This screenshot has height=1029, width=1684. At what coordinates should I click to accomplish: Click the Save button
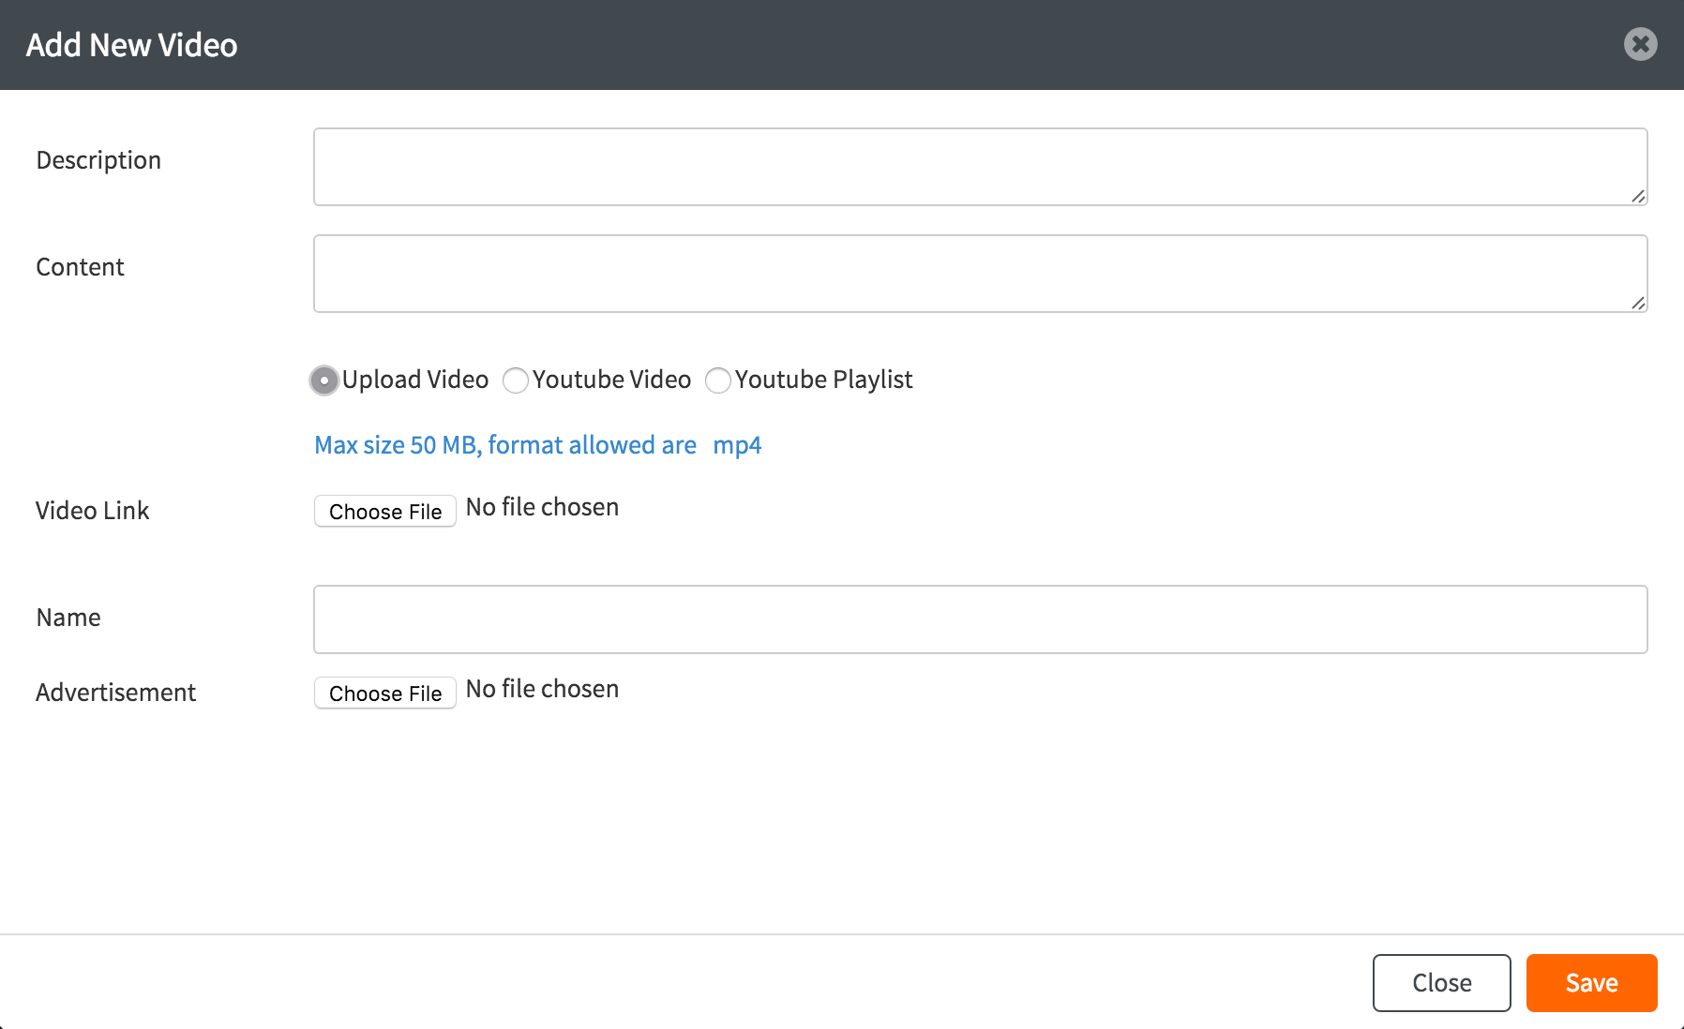pos(1591,983)
